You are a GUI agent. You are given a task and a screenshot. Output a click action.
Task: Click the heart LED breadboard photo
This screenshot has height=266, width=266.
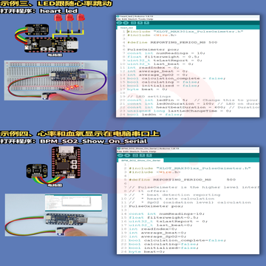pos(55,81)
